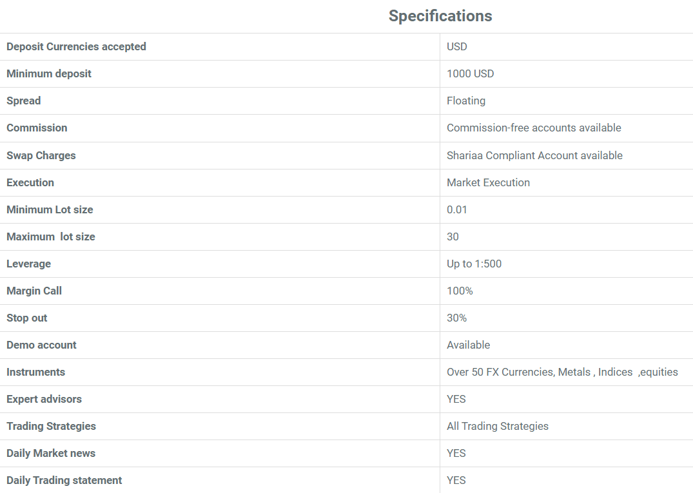Click the Specifications heading
This screenshot has width=693, height=493.
440,16
